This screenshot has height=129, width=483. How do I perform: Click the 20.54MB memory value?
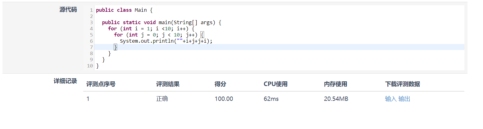pyautogui.click(x=336, y=99)
